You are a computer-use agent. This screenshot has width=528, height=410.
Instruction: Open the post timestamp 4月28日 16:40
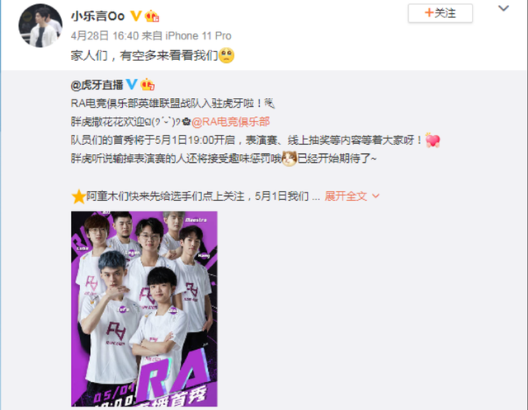pyautogui.click(x=105, y=35)
